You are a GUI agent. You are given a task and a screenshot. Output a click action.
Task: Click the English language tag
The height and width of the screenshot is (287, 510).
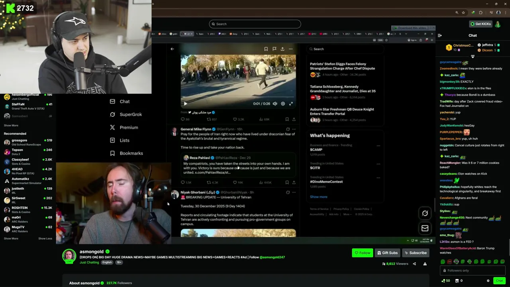[107, 262]
